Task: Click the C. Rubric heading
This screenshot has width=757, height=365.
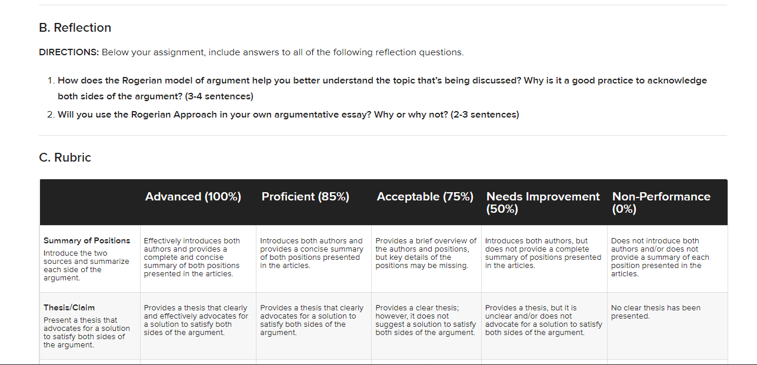Action: pyautogui.click(x=65, y=158)
